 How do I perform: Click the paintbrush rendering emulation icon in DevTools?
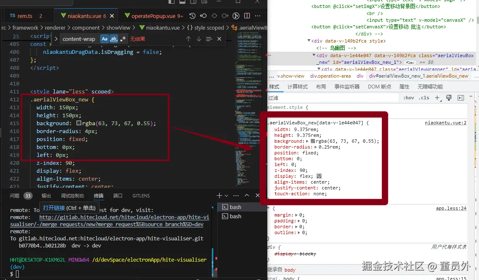pyautogui.click(x=449, y=98)
